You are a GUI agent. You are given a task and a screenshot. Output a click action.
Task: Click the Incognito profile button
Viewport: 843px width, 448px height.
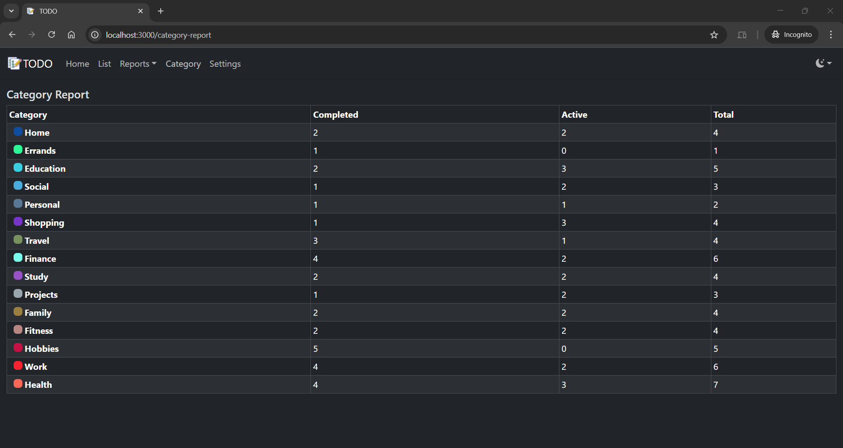(791, 35)
